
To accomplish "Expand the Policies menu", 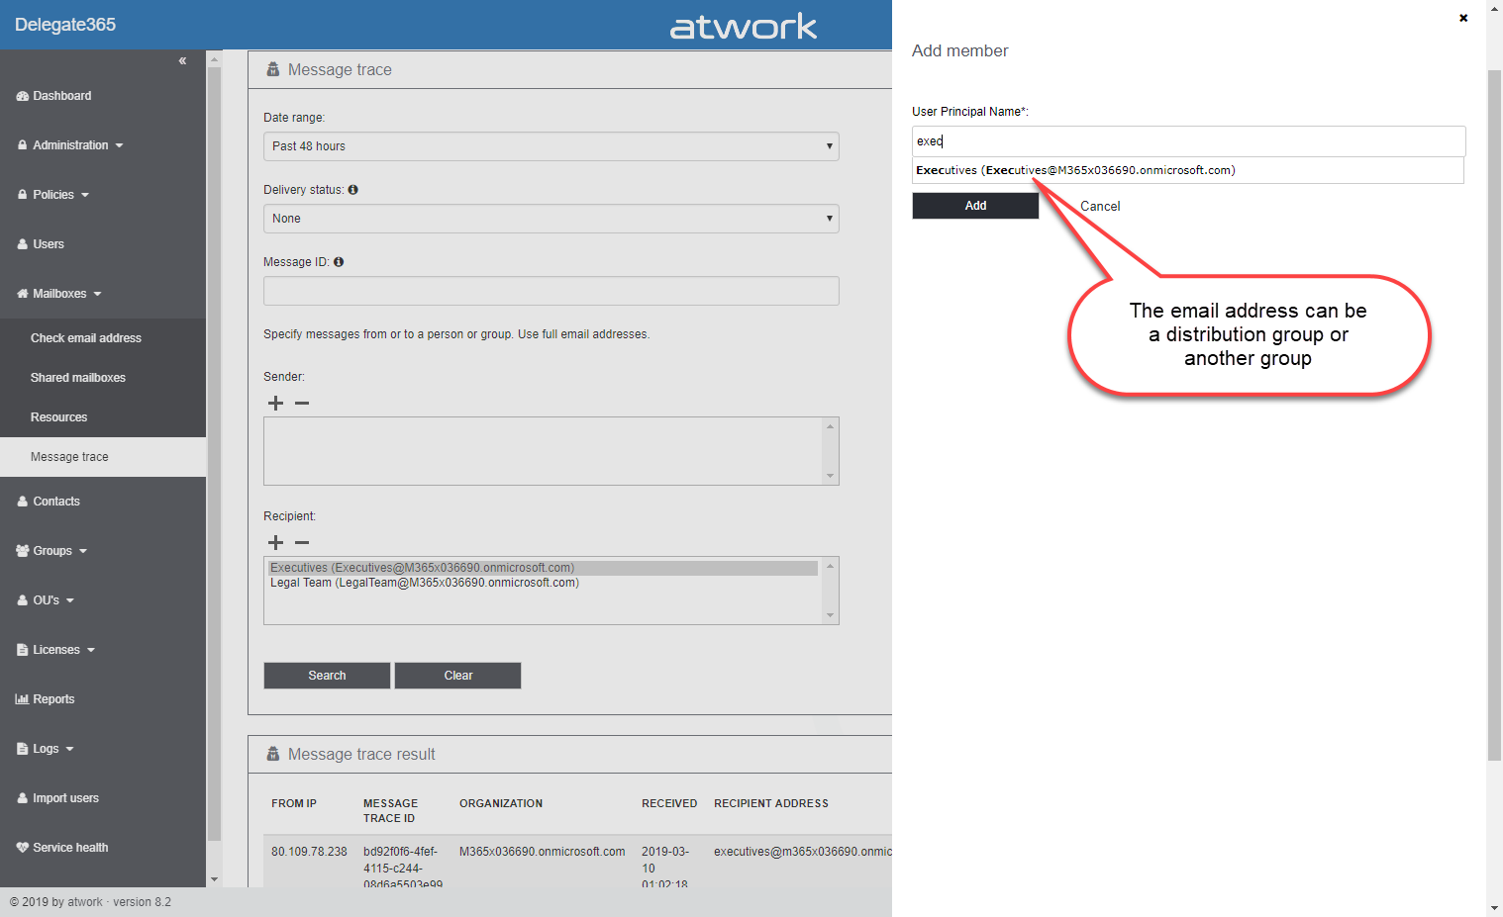I will (x=85, y=195).
